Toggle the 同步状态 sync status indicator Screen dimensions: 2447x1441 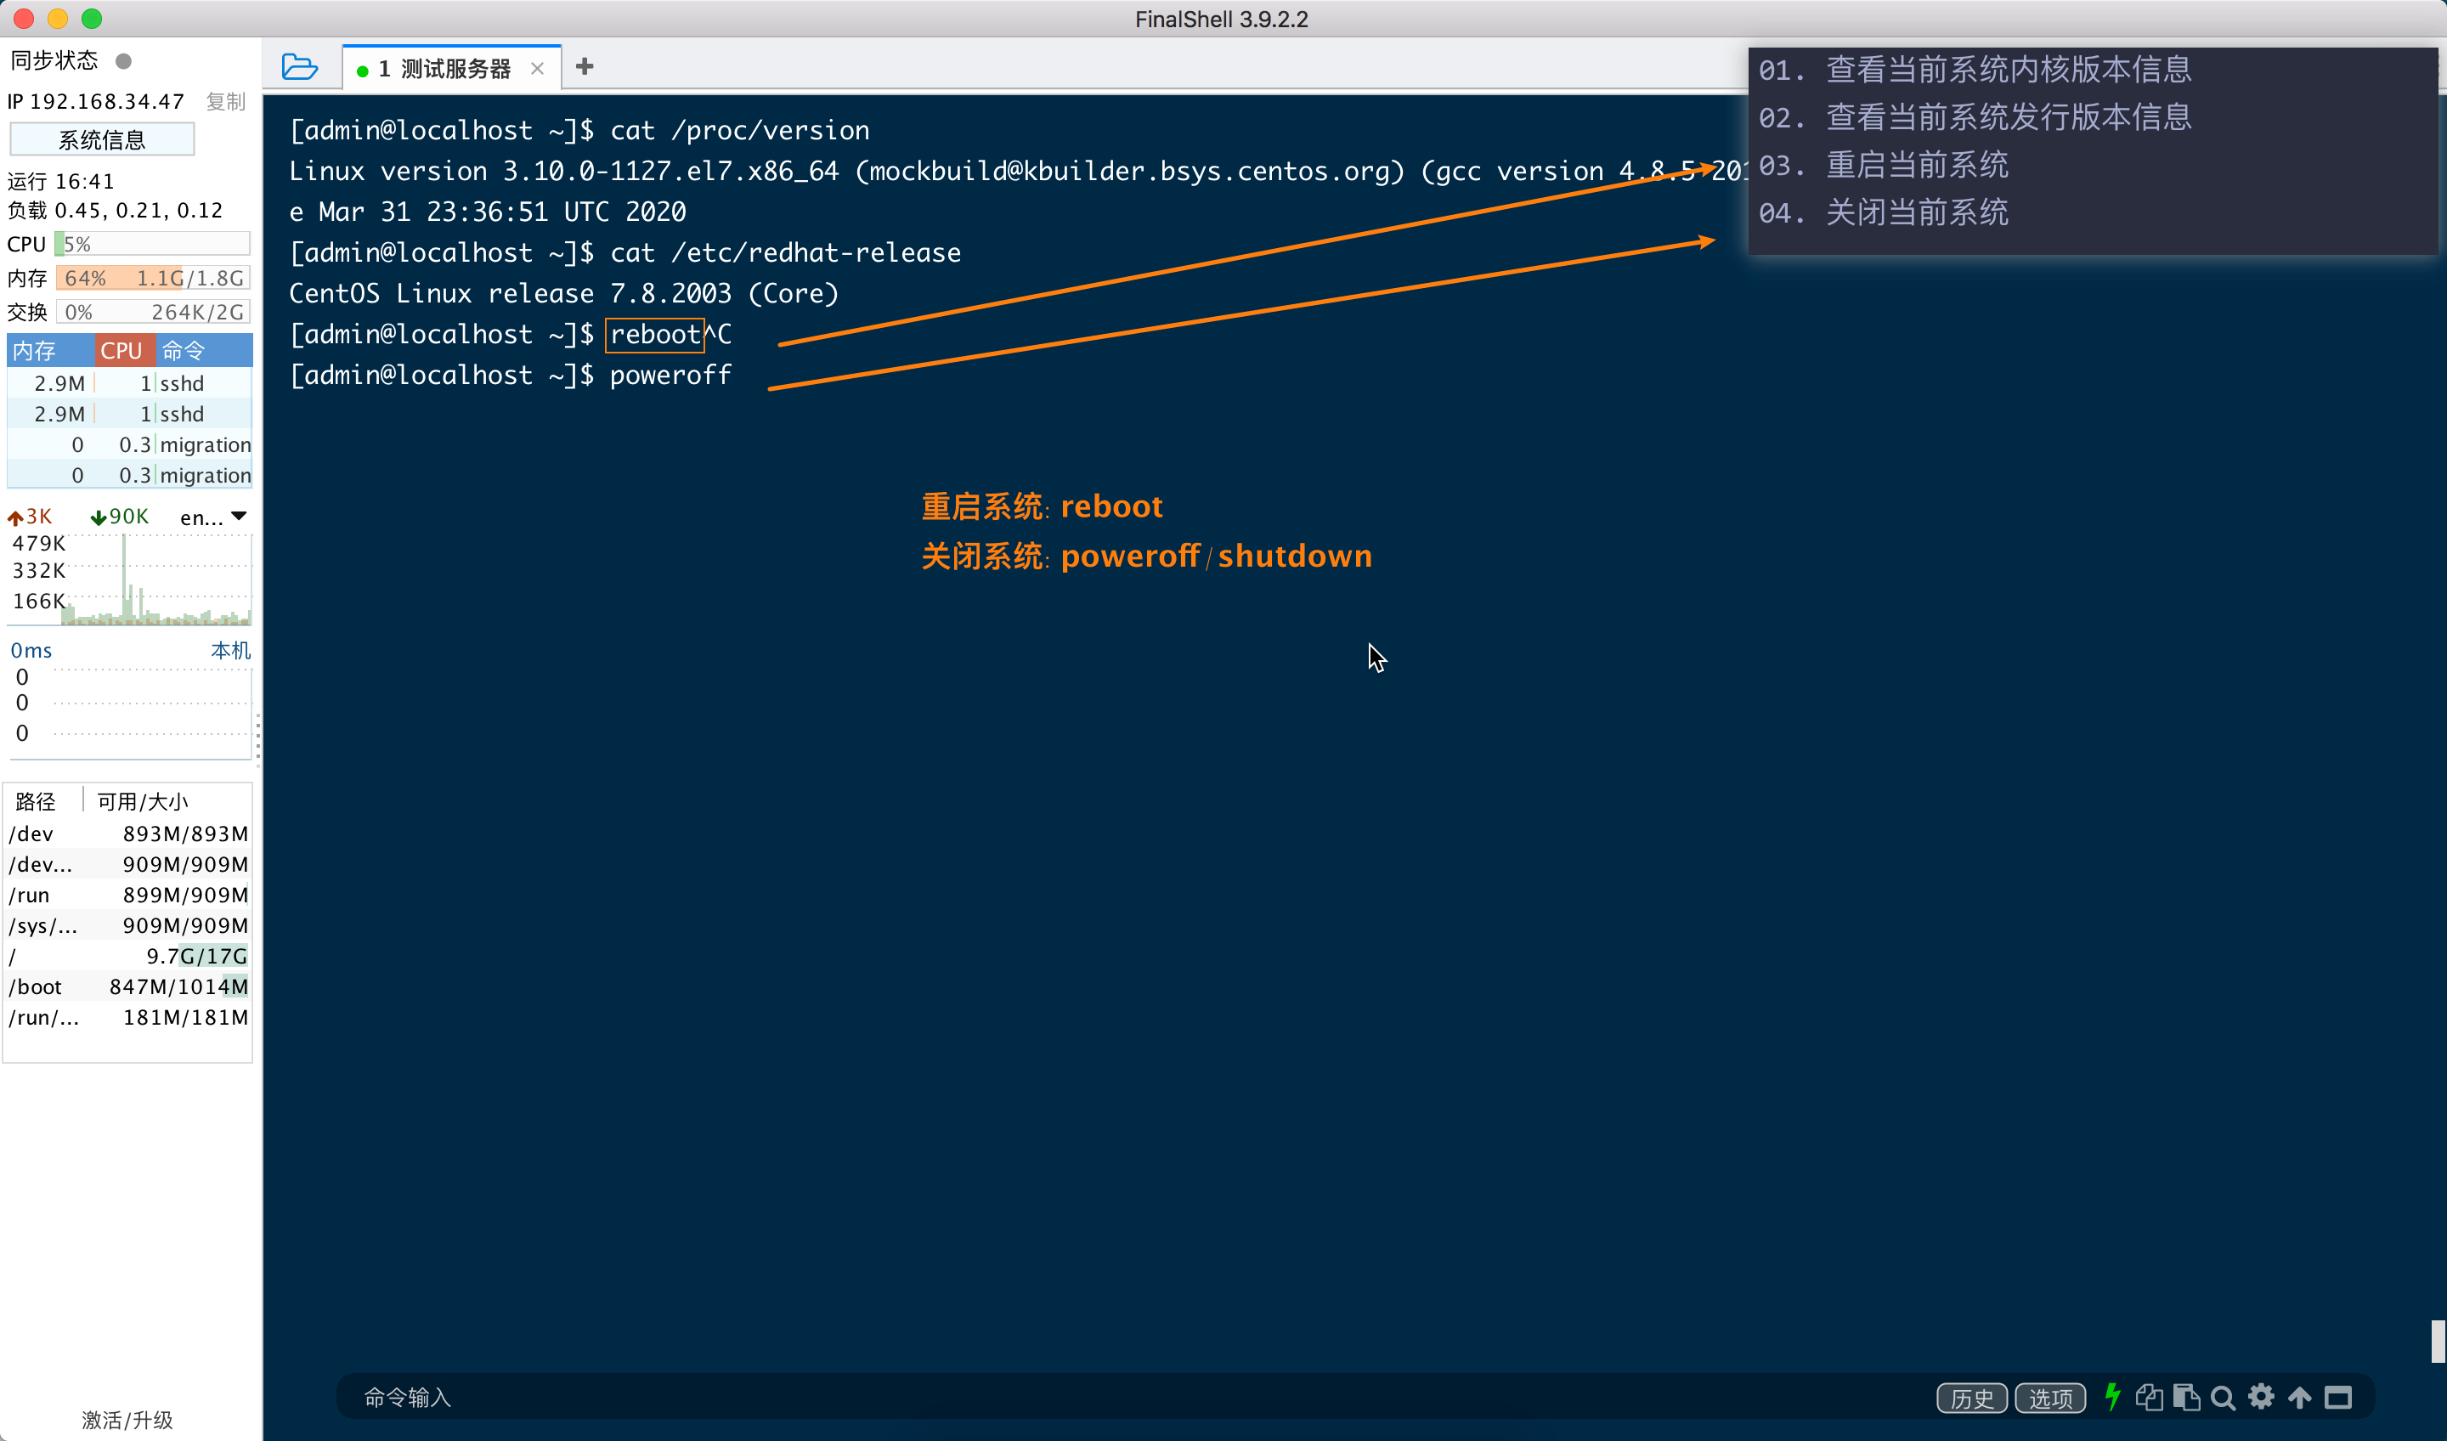tap(123, 61)
